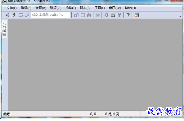Viewport: 184px width, 121px height.
Task: Click the Reconnect toolbar icon
Action: 21,15
